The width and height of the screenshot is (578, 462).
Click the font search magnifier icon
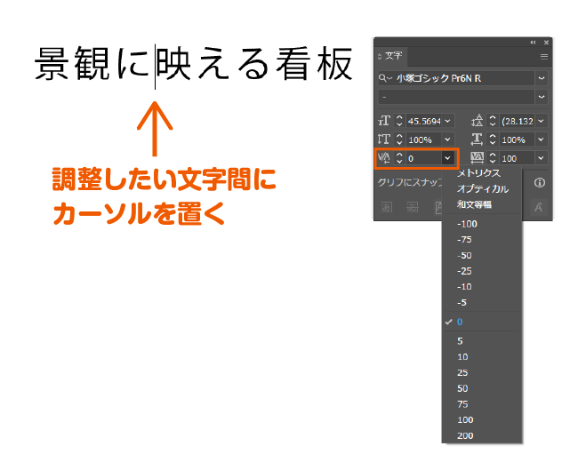tap(384, 78)
